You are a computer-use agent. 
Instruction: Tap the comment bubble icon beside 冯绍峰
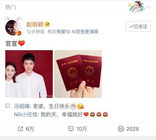coord(8,106)
